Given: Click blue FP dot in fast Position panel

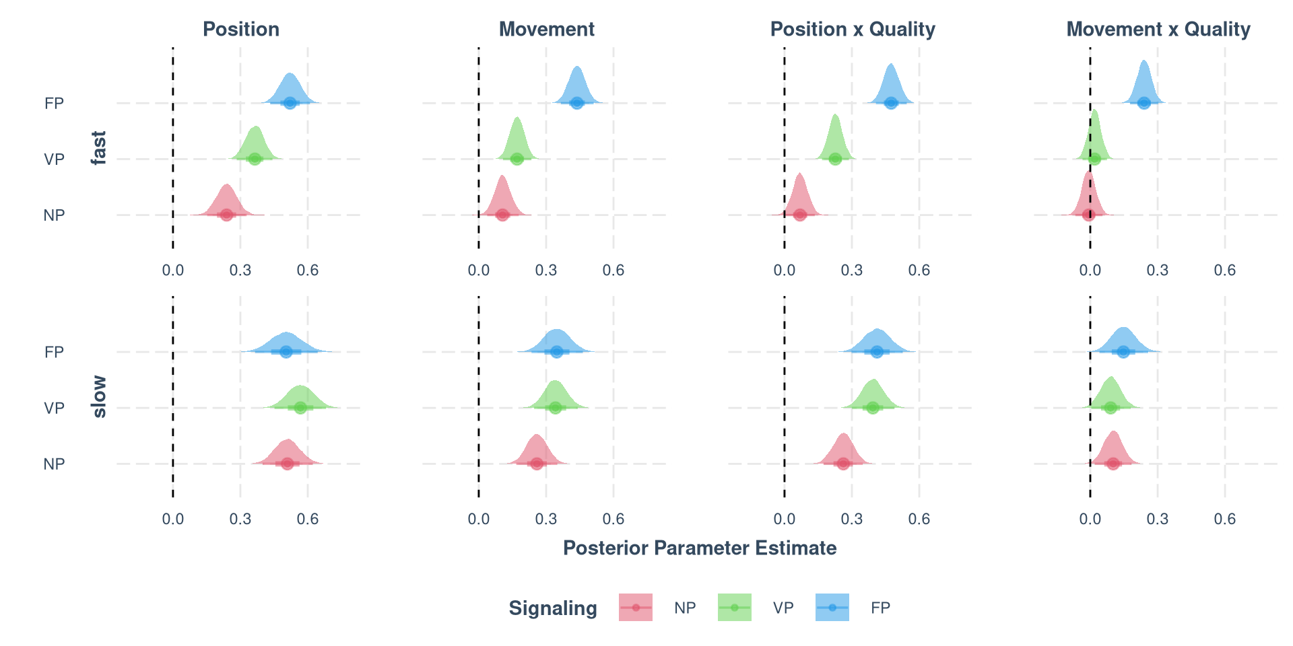Looking at the screenshot, I should click(290, 103).
